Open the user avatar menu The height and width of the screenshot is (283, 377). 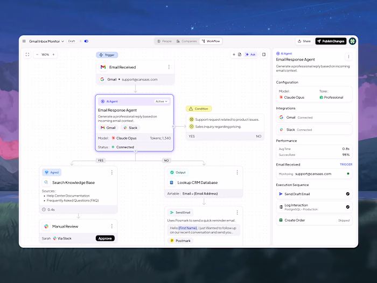pyautogui.click(x=352, y=41)
